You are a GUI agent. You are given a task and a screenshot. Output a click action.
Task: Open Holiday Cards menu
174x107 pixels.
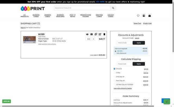[111, 16]
